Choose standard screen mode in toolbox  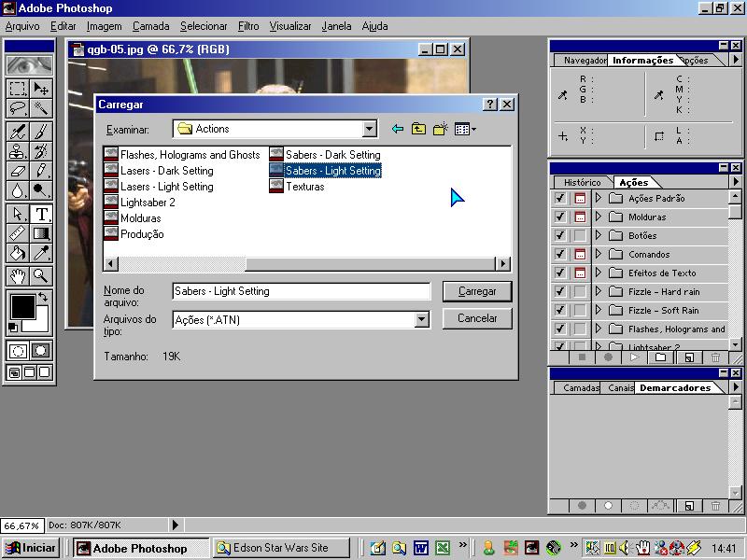coord(14,372)
